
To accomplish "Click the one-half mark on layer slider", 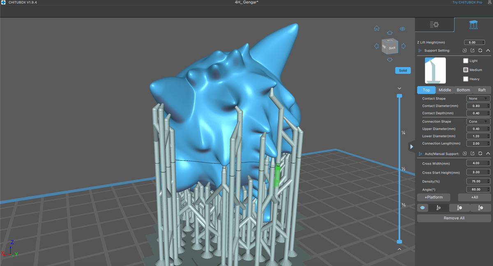I will pyautogui.click(x=404, y=169).
